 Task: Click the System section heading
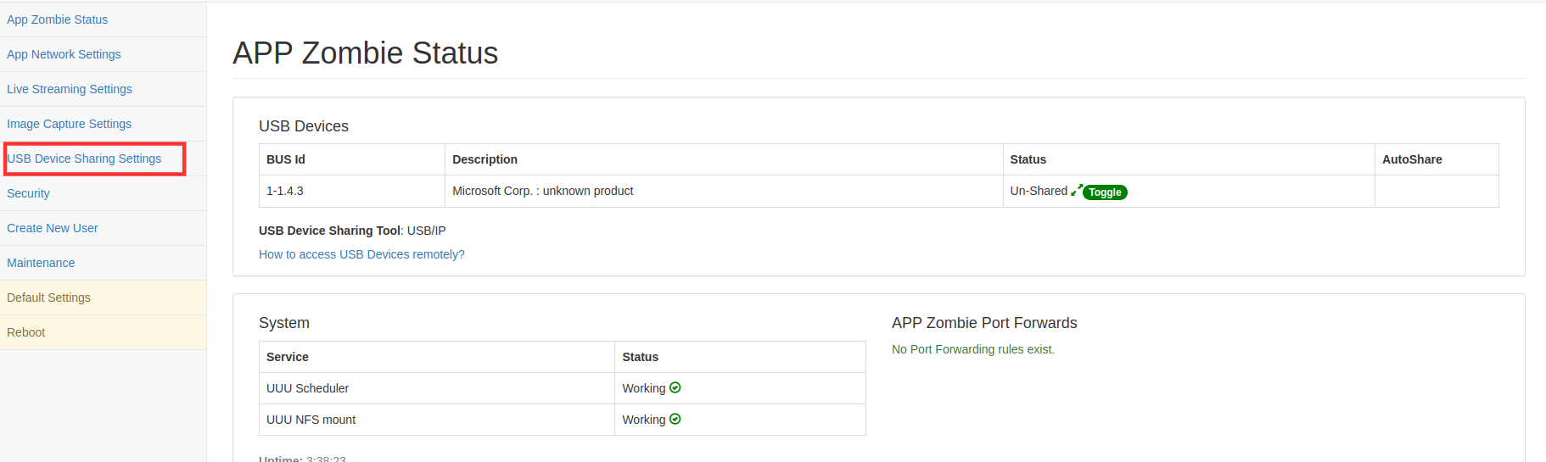pos(283,323)
